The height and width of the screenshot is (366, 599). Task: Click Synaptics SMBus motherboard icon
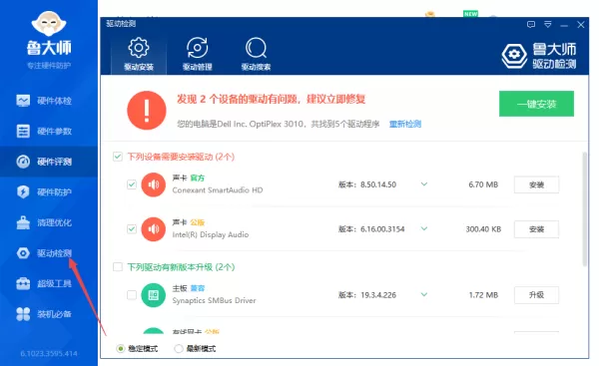click(x=153, y=295)
